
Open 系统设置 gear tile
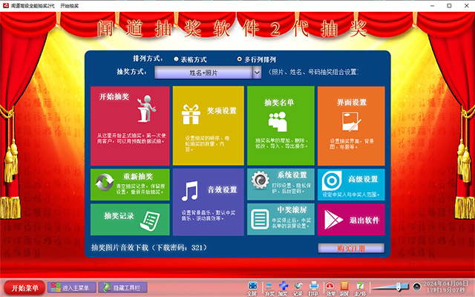281,184
